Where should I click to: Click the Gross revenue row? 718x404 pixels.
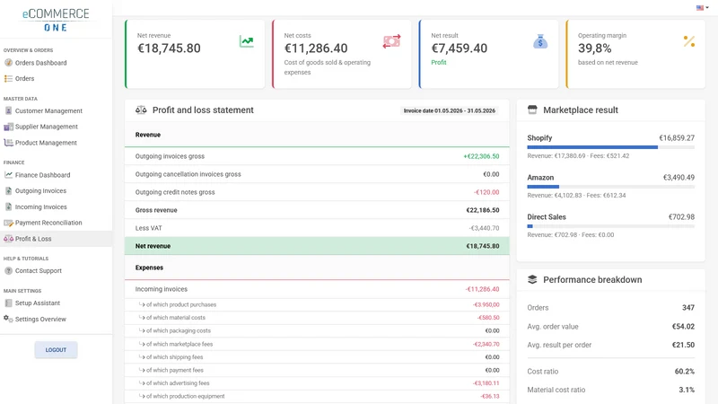317,210
